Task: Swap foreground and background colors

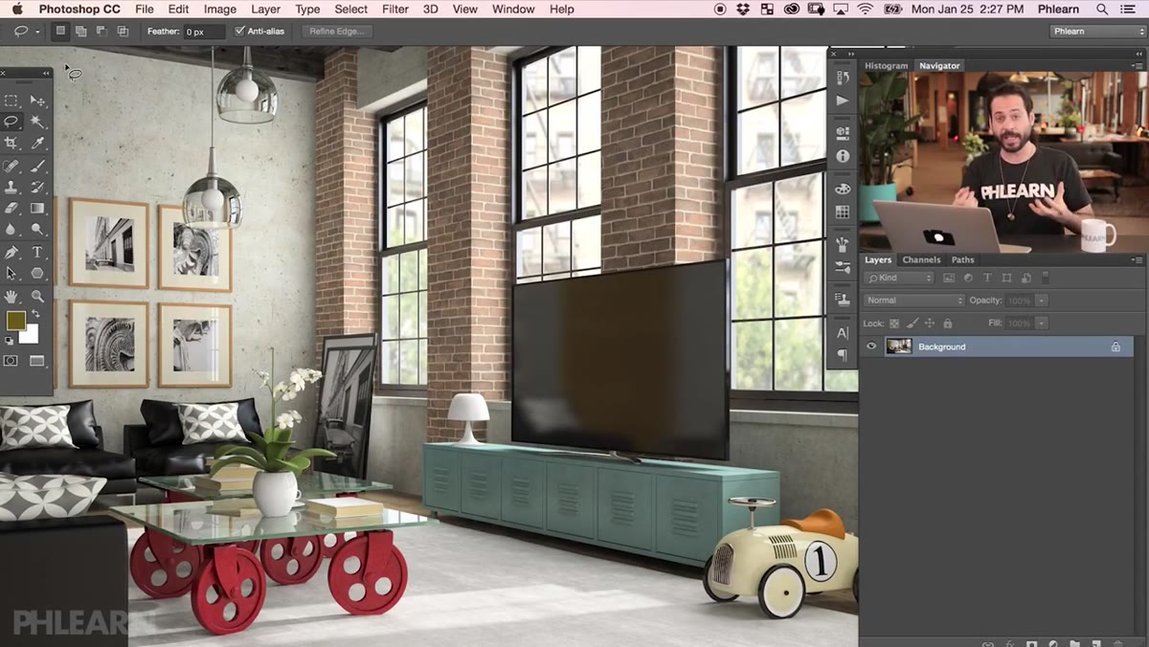Action: [36, 315]
